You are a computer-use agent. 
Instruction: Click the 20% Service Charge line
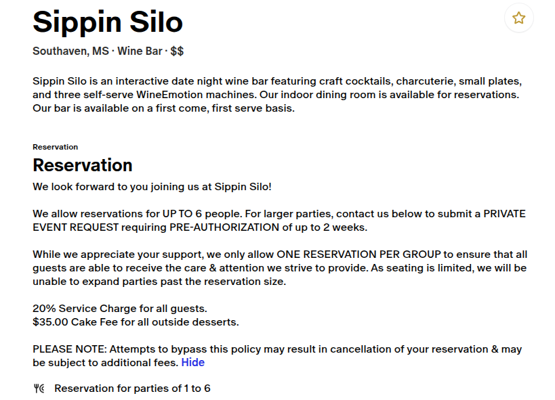(120, 309)
